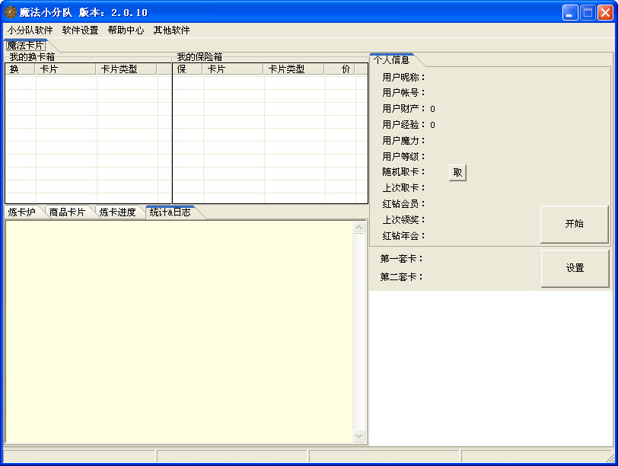Minimize the 魔法小分队 window

570,13
